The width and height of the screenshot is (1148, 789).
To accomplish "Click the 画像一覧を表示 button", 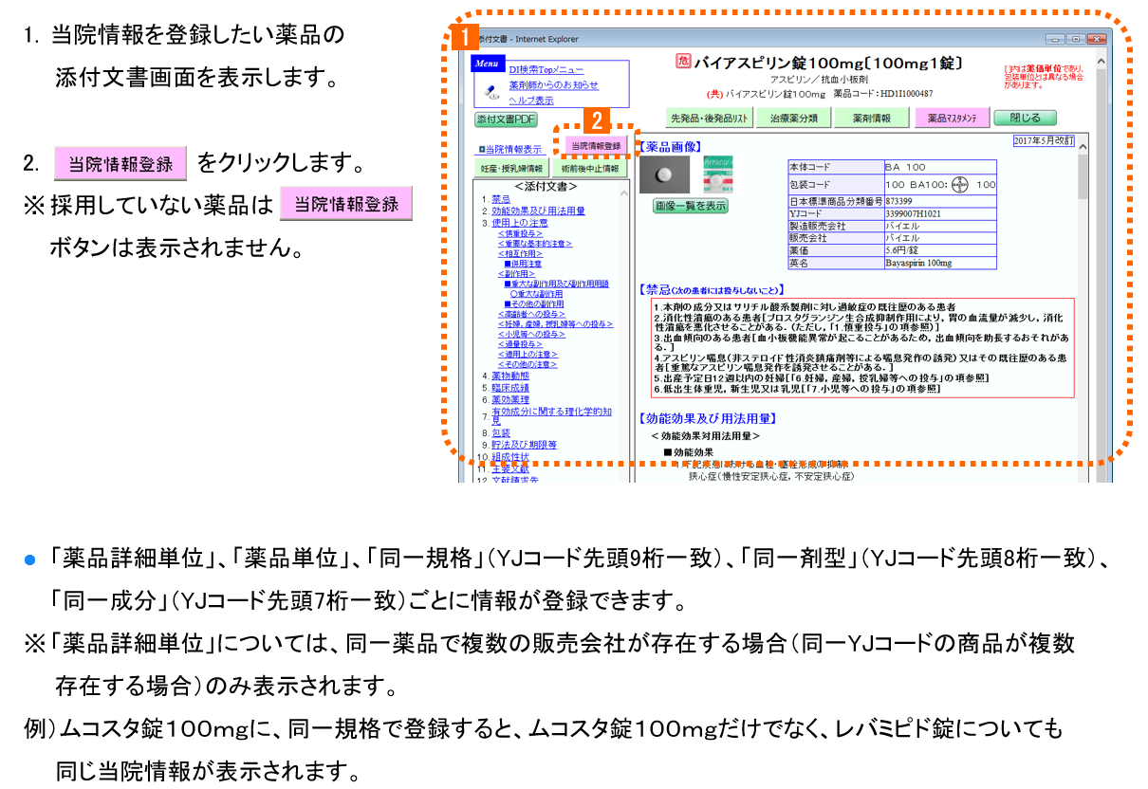I will [691, 206].
